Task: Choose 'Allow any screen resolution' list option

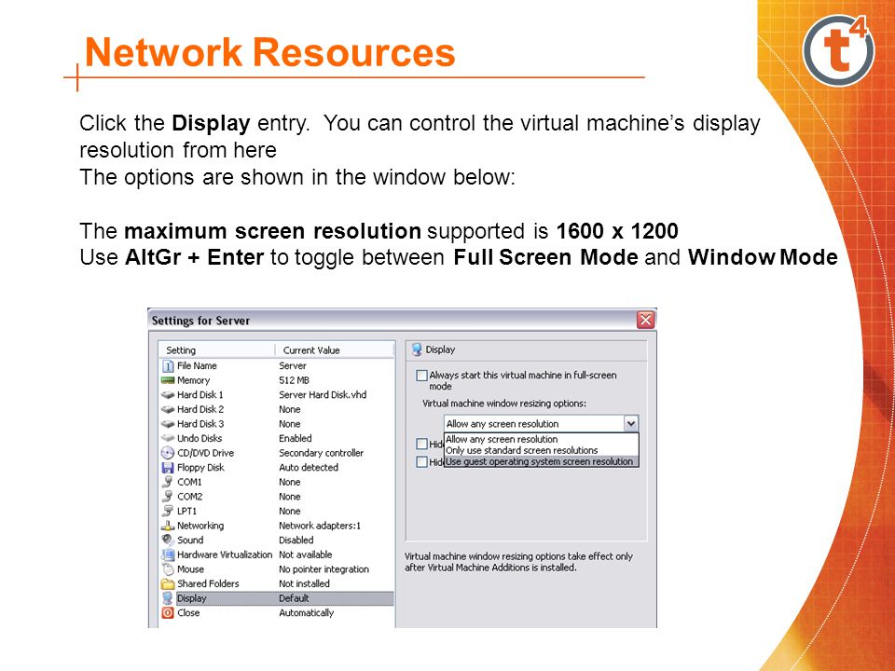Action: point(541,439)
